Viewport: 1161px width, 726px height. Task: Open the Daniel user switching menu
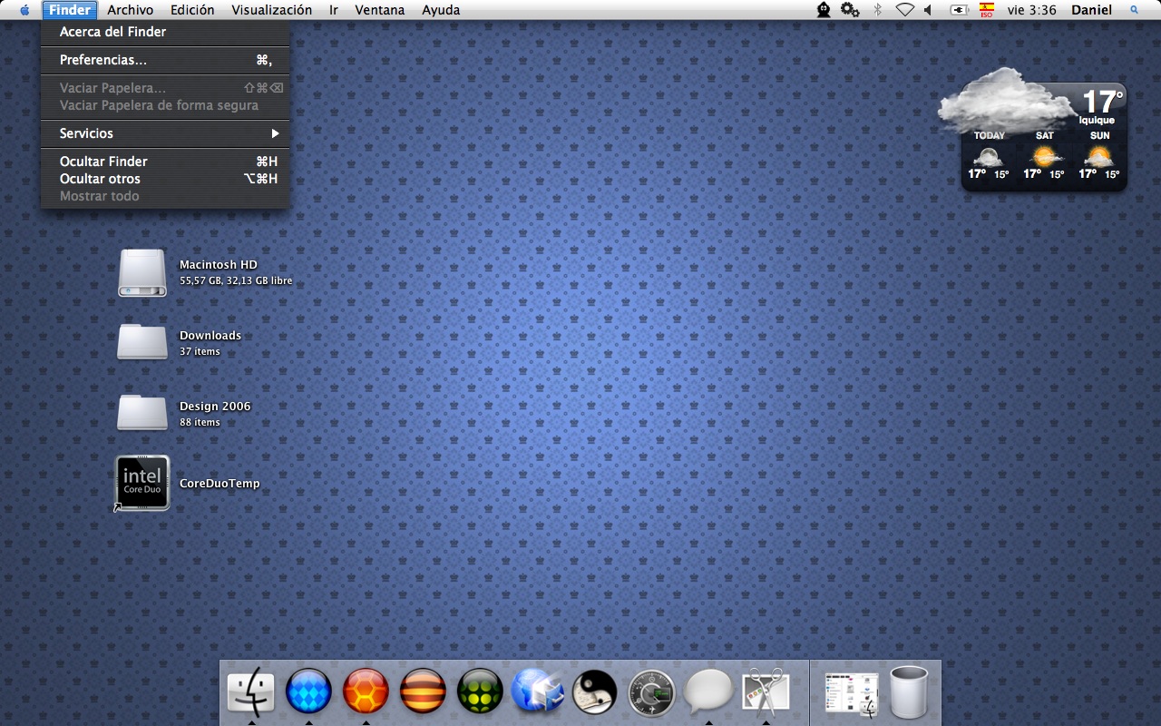click(x=1091, y=10)
